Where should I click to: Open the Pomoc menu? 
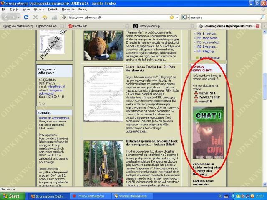(83, 10)
